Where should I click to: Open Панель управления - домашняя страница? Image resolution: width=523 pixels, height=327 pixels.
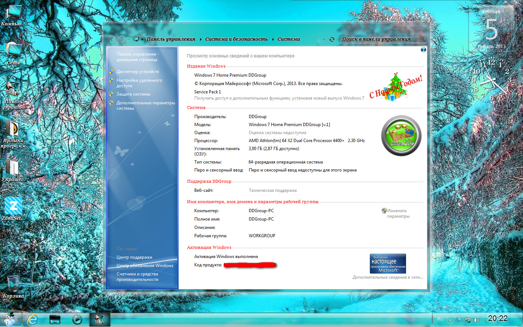138,57
